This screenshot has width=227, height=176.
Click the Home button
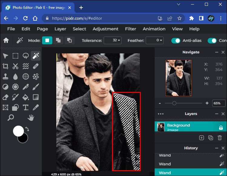pyautogui.click(x=6, y=40)
